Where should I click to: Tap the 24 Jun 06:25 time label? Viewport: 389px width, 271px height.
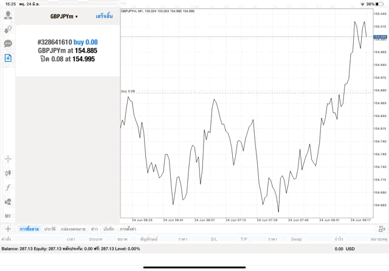pyautogui.click(x=142, y=220)
